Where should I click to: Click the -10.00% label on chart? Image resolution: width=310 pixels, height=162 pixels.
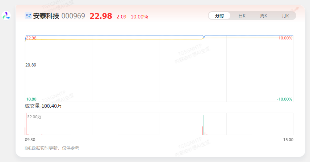click(285, 99)
